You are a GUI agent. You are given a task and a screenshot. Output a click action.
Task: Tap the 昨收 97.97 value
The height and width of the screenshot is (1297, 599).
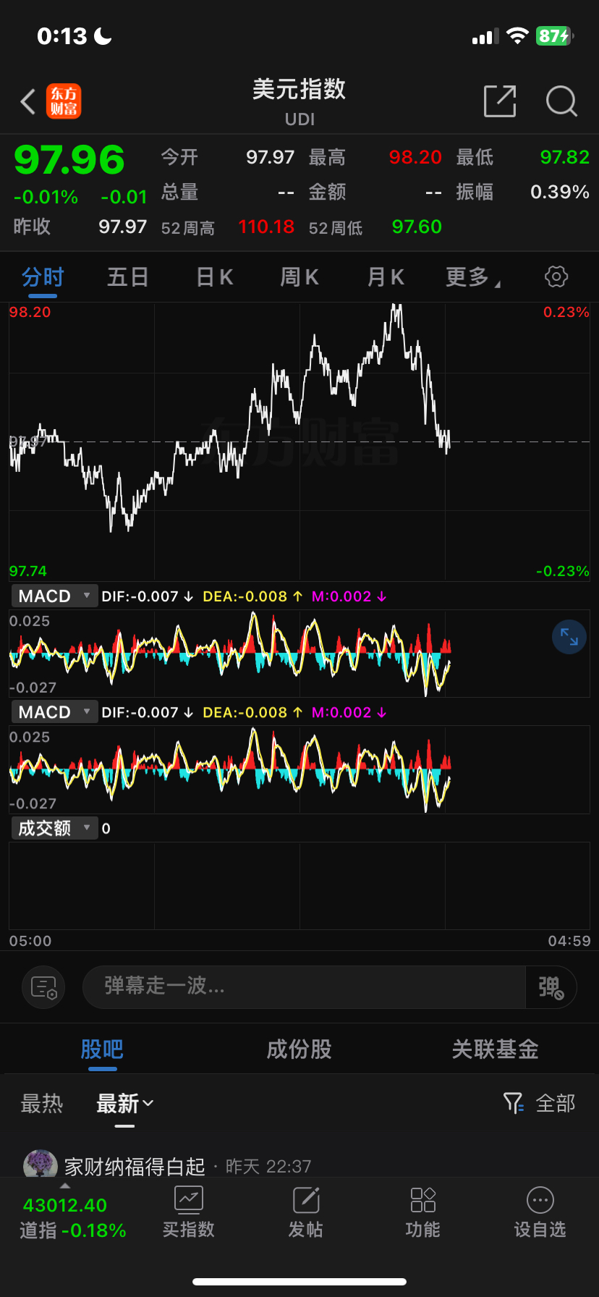click(123, 227)
